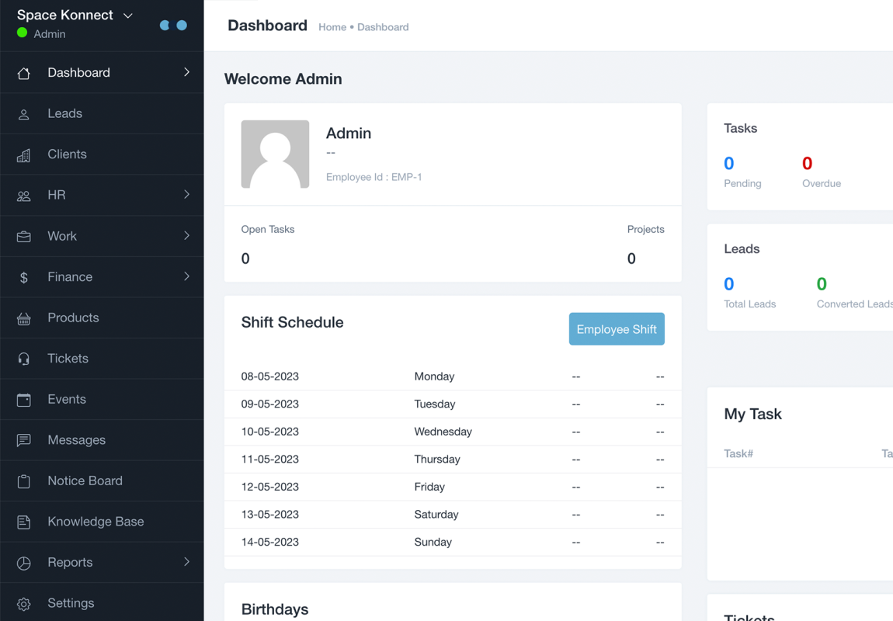
Task: Click the 08-05-2023 Monday shift date
Action: point(270,376)
